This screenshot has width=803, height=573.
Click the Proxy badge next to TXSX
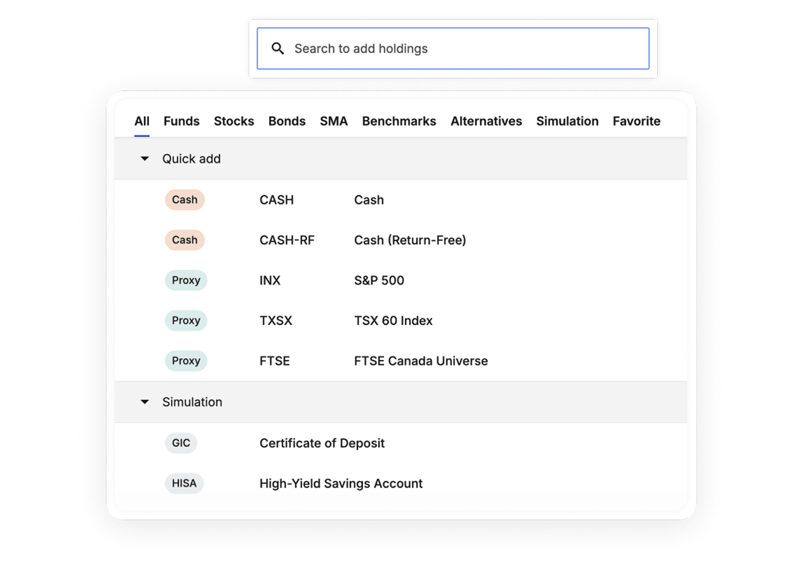tap(186, 320)
